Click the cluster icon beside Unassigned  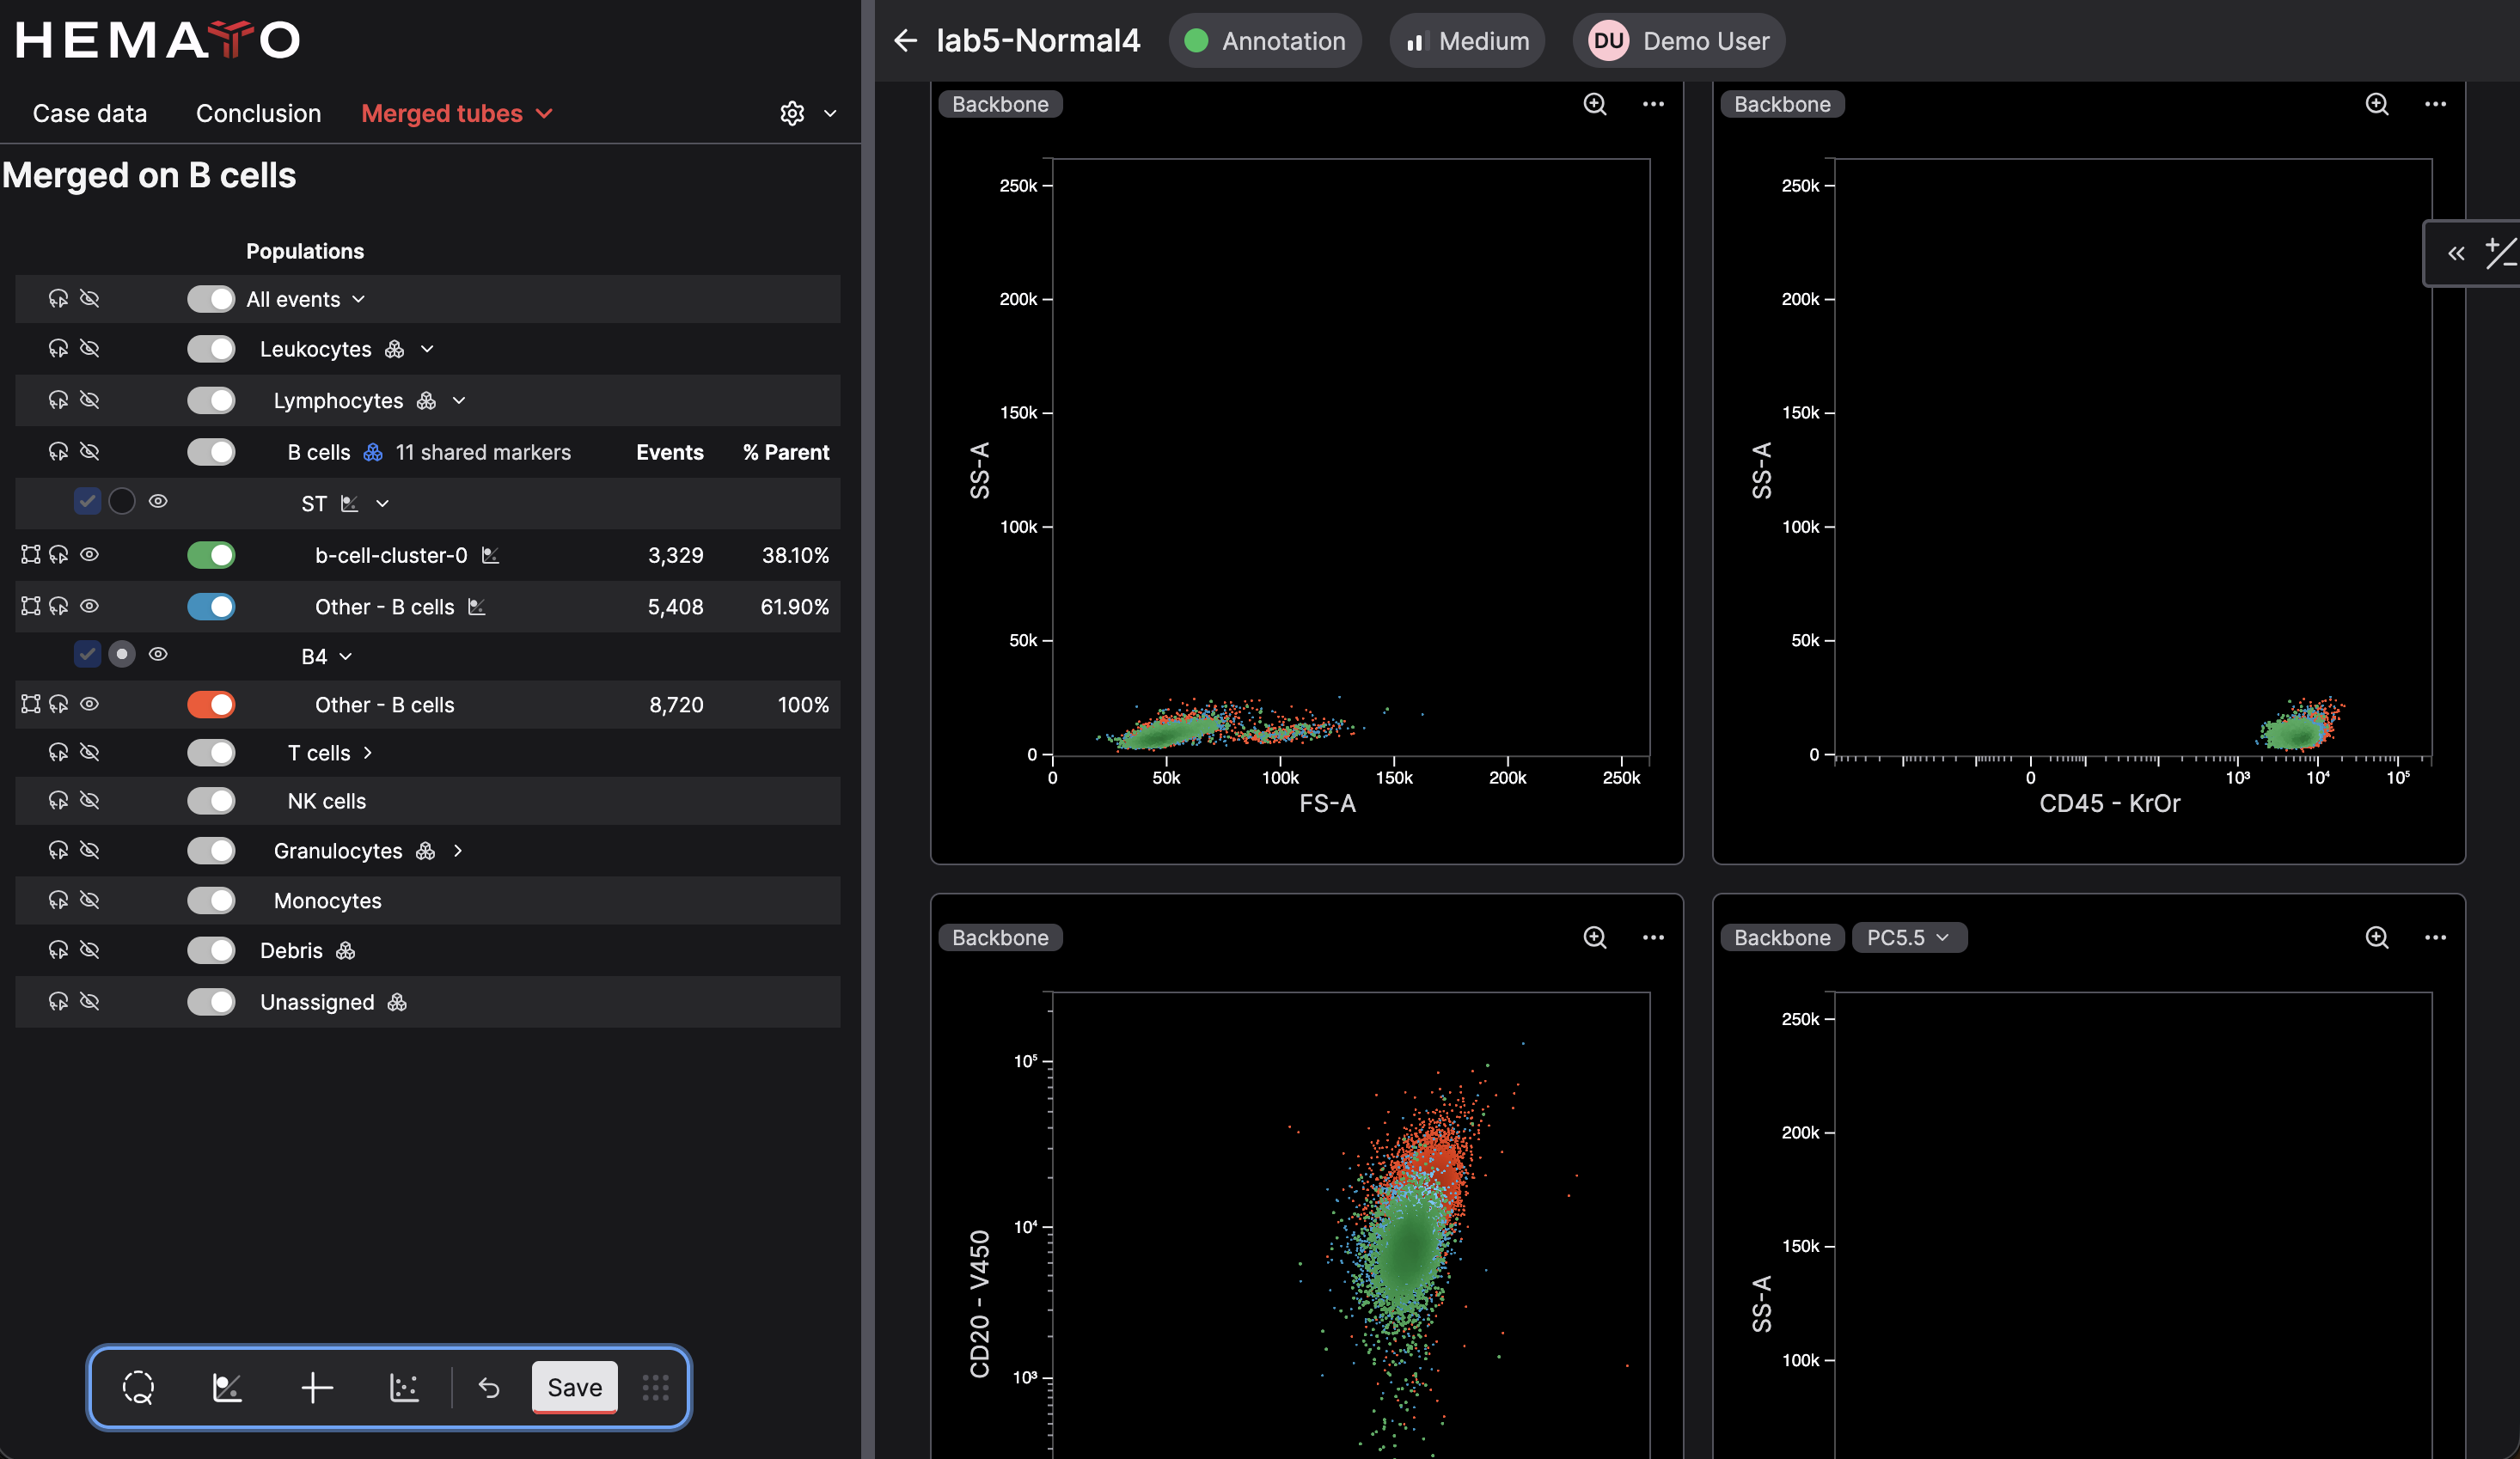[x=397, y=1002]
